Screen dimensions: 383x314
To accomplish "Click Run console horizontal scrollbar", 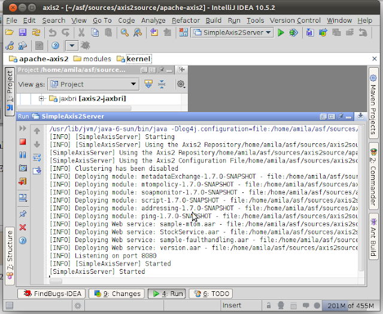I will (x=56, y=282).
